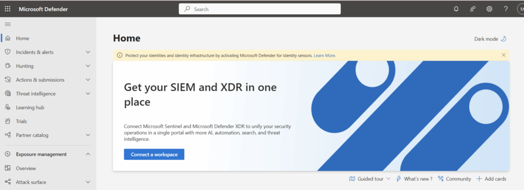Viewport: 524px width, 190px height.
Task: Click Connect a workspace button
Action: 154,154
